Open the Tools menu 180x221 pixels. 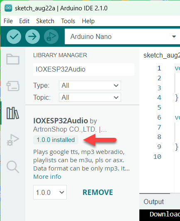pos(68,21)
